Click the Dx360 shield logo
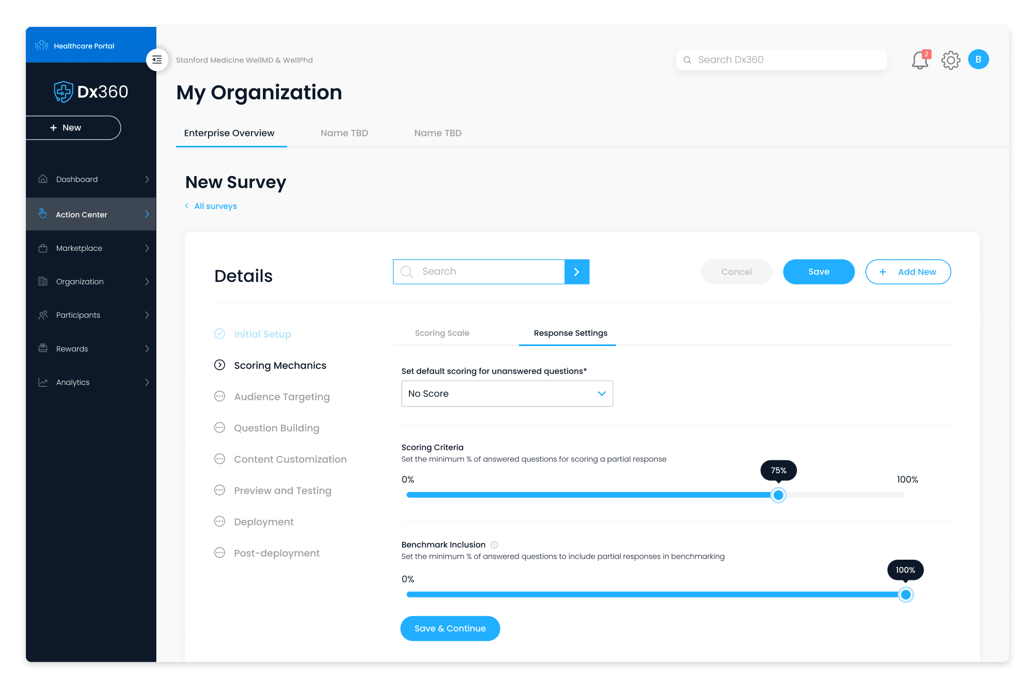This screenshot has width=1035, height=689. (63, 92)
